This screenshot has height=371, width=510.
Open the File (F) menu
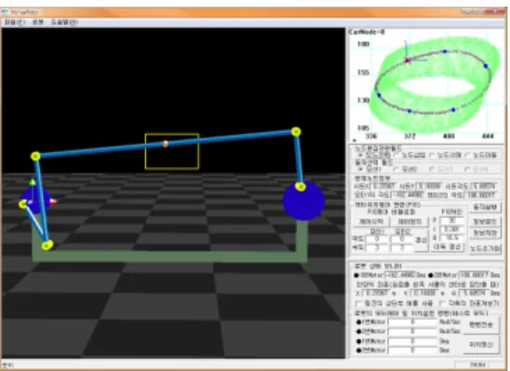(15, 22)
